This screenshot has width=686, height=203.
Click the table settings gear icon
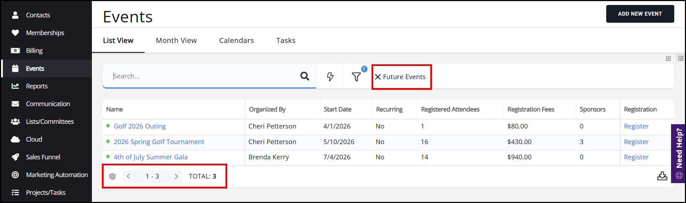point(113,176)
